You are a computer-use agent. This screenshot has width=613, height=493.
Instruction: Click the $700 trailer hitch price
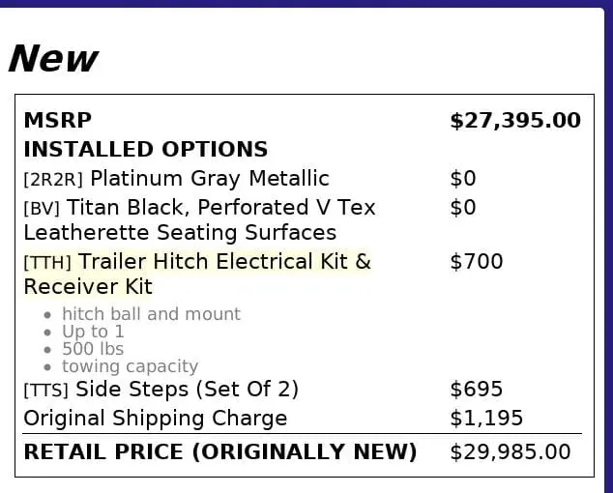(x=477, y=262)
